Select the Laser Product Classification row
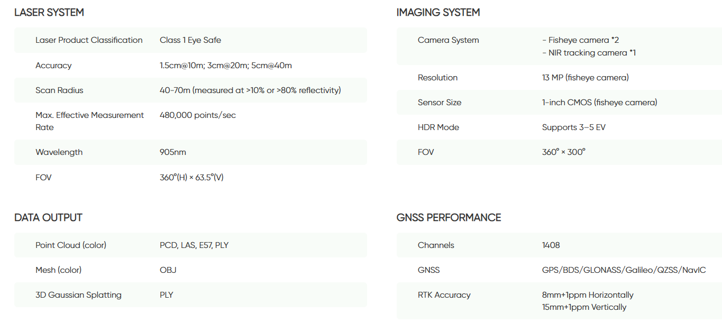This screenshot has width=722, height=322. tap(190, 40)
